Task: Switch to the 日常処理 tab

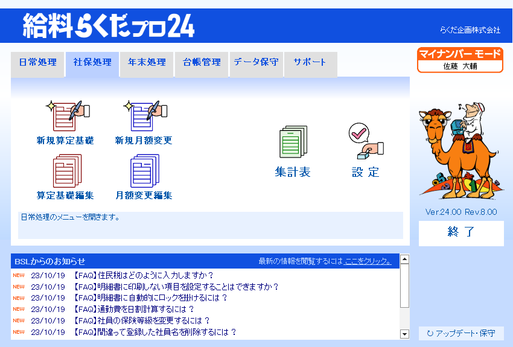Action: coord(37,64)
